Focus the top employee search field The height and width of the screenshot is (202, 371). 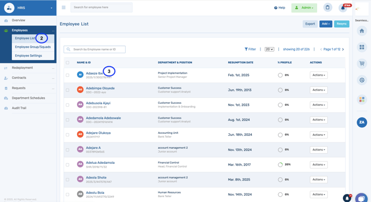pyautogui.click(x=101, y=8)
